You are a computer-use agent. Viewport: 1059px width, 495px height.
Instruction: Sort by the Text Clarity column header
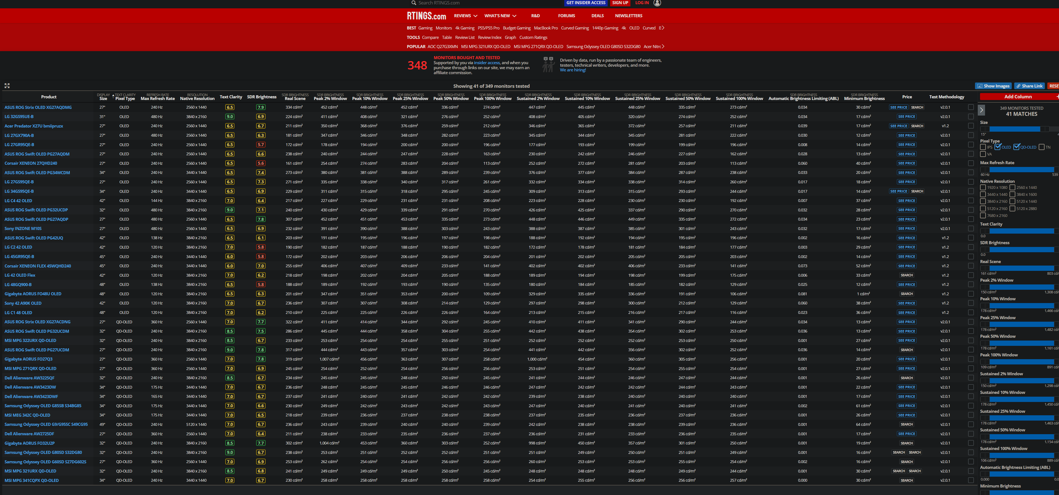click(x=231, y=97)
